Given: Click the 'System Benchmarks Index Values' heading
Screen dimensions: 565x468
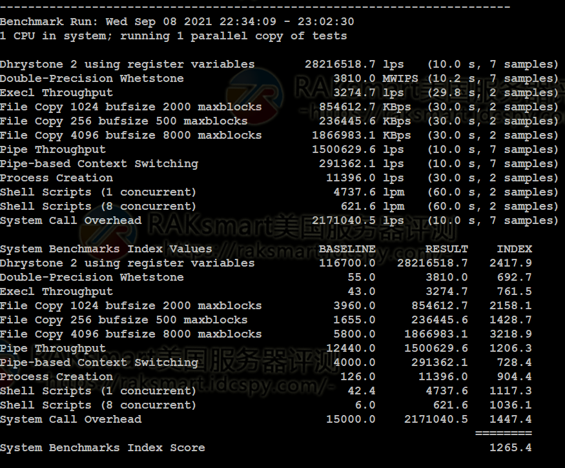Looking at the screenshot, I should click(107, 249).
